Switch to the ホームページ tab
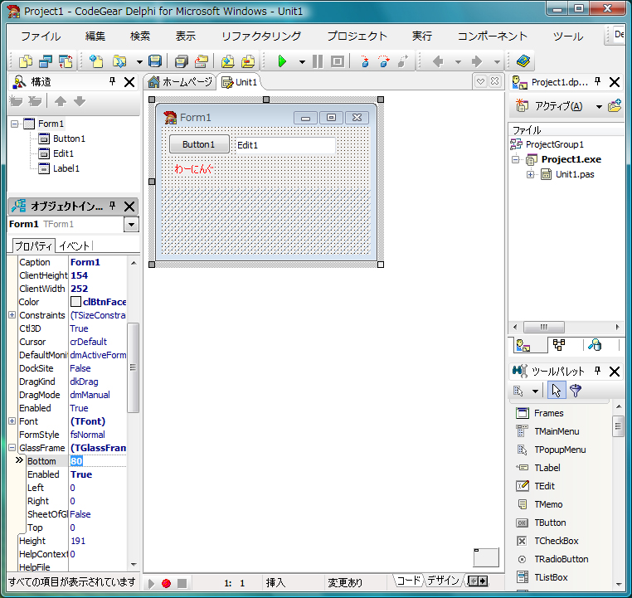The height and width of the screenshot is (598, 632). click(x=180, y=82)
